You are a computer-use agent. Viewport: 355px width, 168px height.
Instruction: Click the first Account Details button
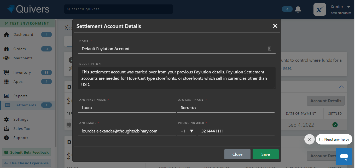tap(326, 101)
